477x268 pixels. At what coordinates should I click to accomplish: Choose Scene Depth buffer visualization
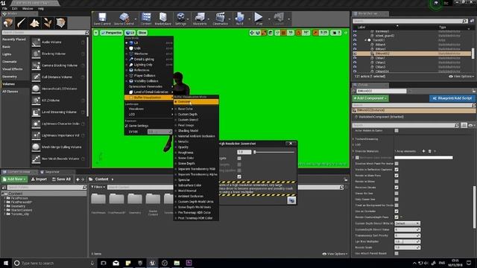186,164
